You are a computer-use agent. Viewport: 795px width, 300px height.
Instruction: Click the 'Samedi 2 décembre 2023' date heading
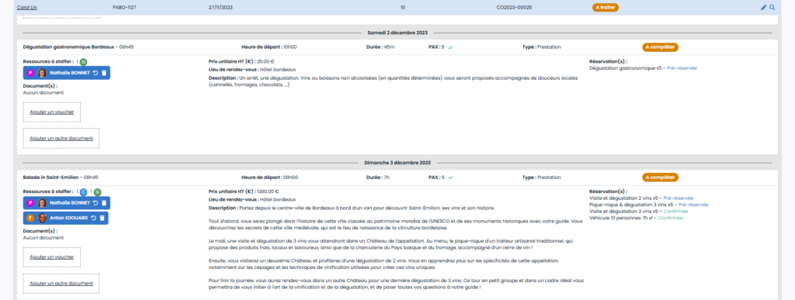[x=397, y=33]
